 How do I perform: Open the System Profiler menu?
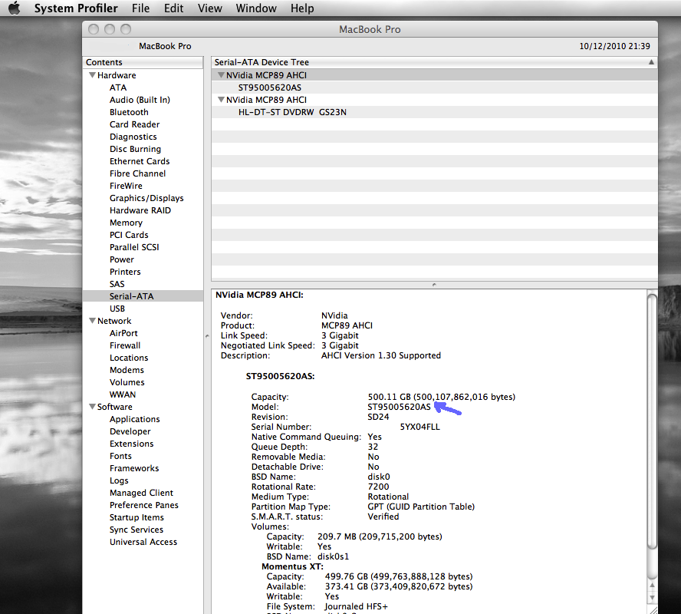coord(76,8)
